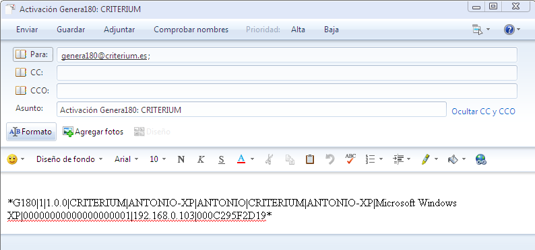Open the font size 10 dropdown

(158, 159)
